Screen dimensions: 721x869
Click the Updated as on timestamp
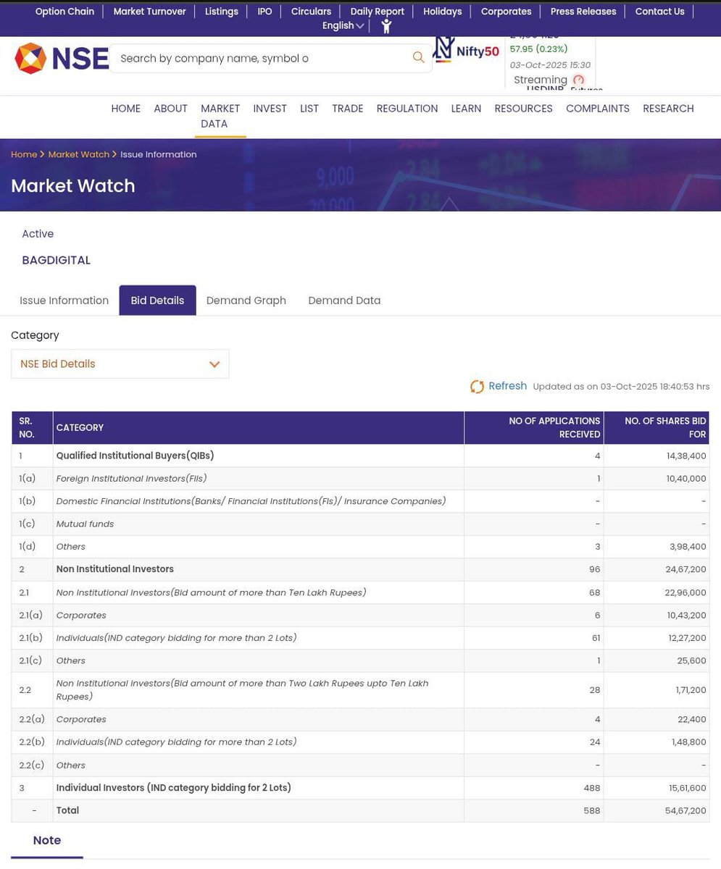621,387
